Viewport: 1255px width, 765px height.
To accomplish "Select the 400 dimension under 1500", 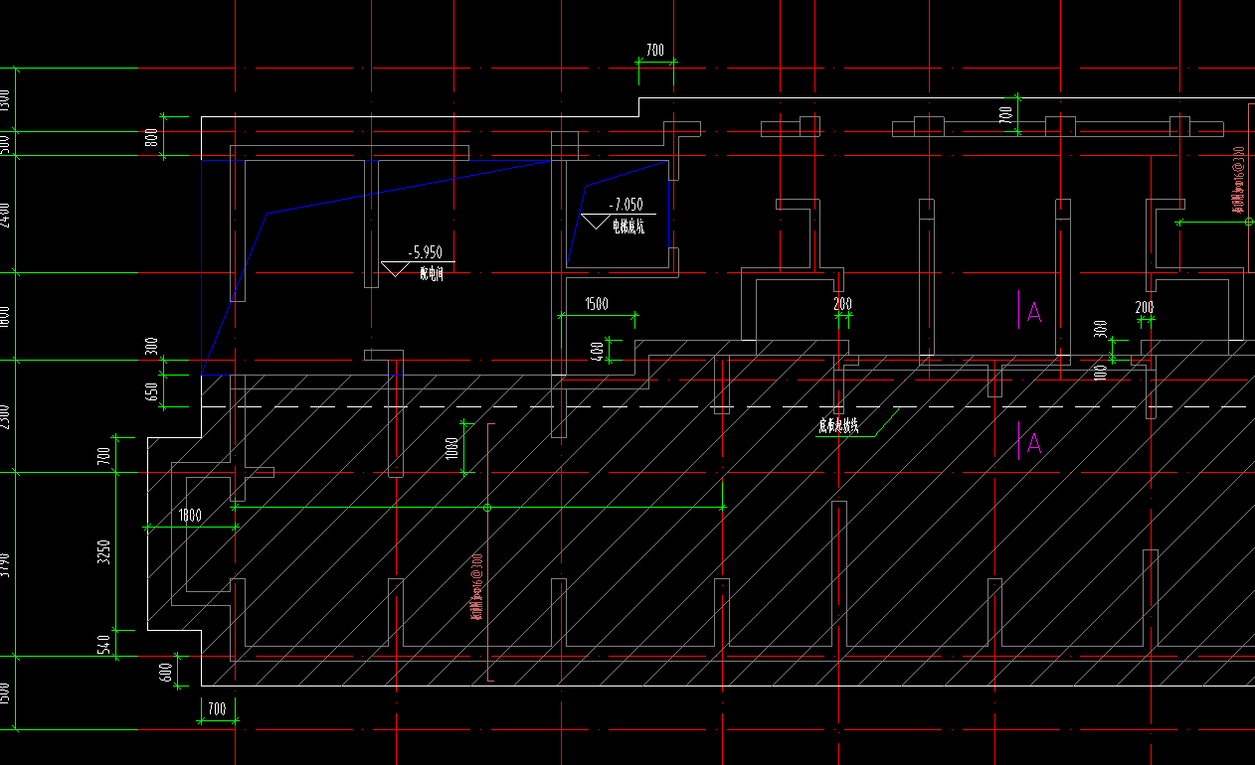I will pyautogui.click(x=597, y=351).
